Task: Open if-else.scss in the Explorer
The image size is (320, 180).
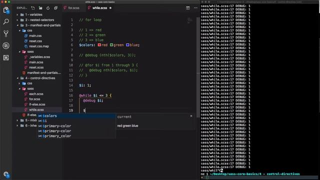Action: tap(36, 104)
